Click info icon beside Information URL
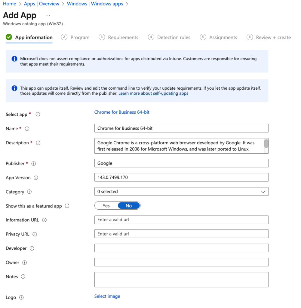The image size is (301, 308). point(45,220)
